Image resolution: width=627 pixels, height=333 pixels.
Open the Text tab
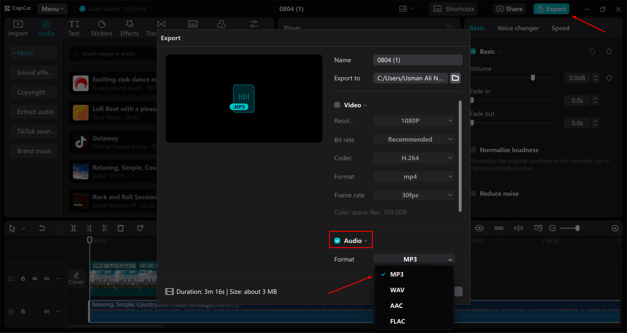(74, 28)
